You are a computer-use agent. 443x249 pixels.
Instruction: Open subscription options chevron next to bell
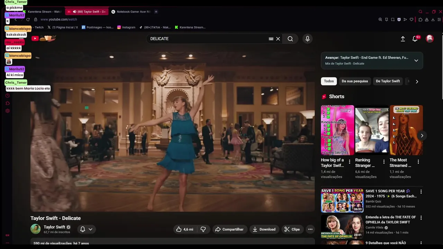click(x=90, y=229)
